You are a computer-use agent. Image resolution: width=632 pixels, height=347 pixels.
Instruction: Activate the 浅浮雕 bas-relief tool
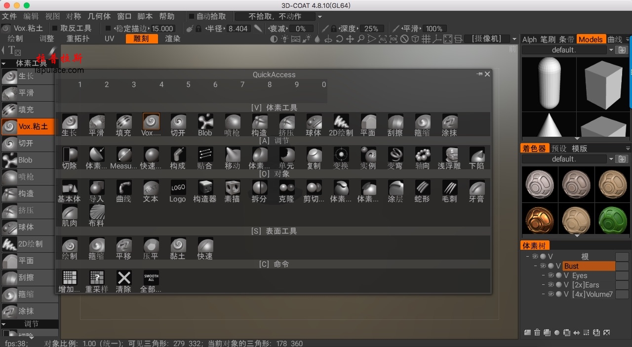[449, 158]
